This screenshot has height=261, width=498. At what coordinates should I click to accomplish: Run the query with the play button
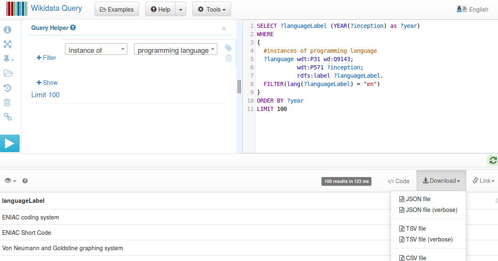pyautogui.click(x=10, y=143)
